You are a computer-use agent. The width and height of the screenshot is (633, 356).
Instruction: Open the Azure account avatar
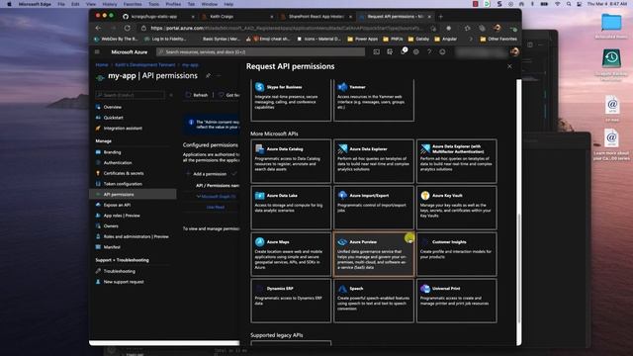pyautogui.click(x=514, y=51)
